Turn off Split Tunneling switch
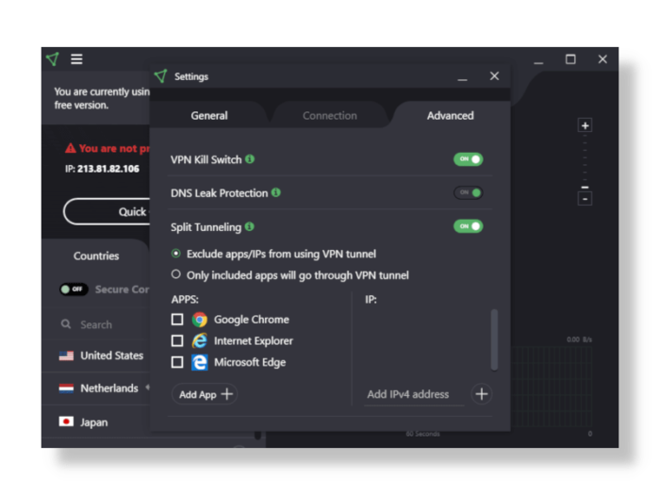Screen dimensions: 660x495 point(468,226)
